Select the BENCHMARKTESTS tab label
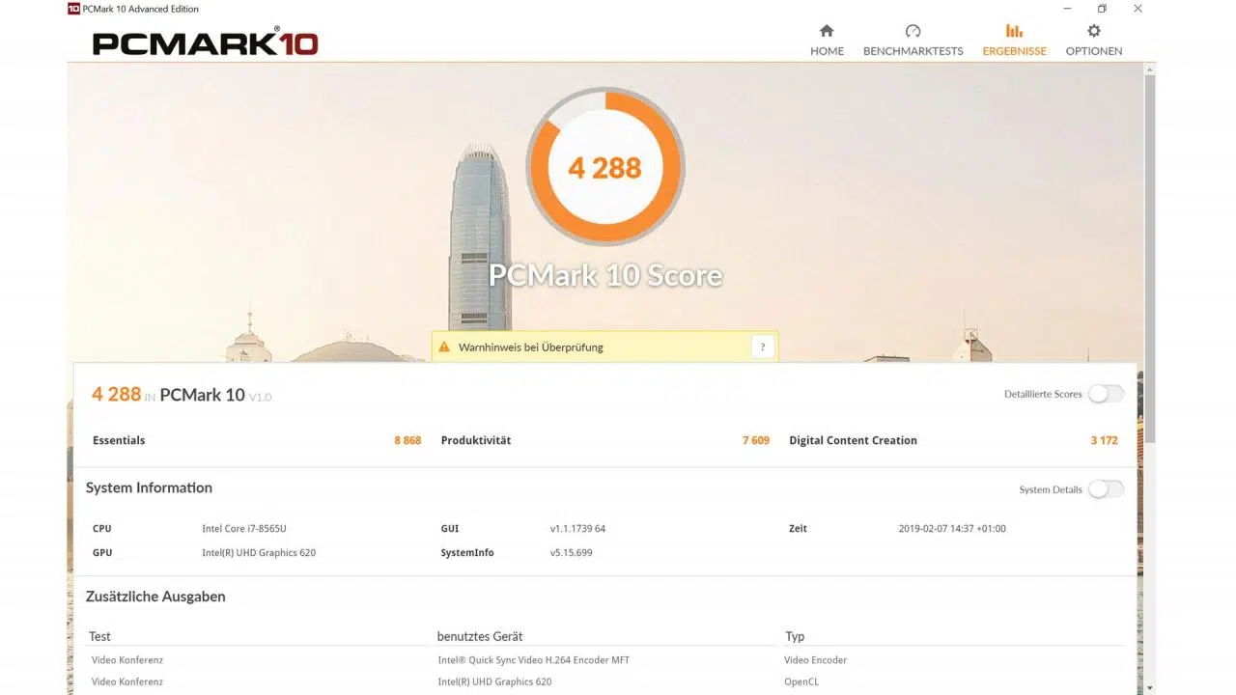The image size is (1236, 695). pos(913,51)
